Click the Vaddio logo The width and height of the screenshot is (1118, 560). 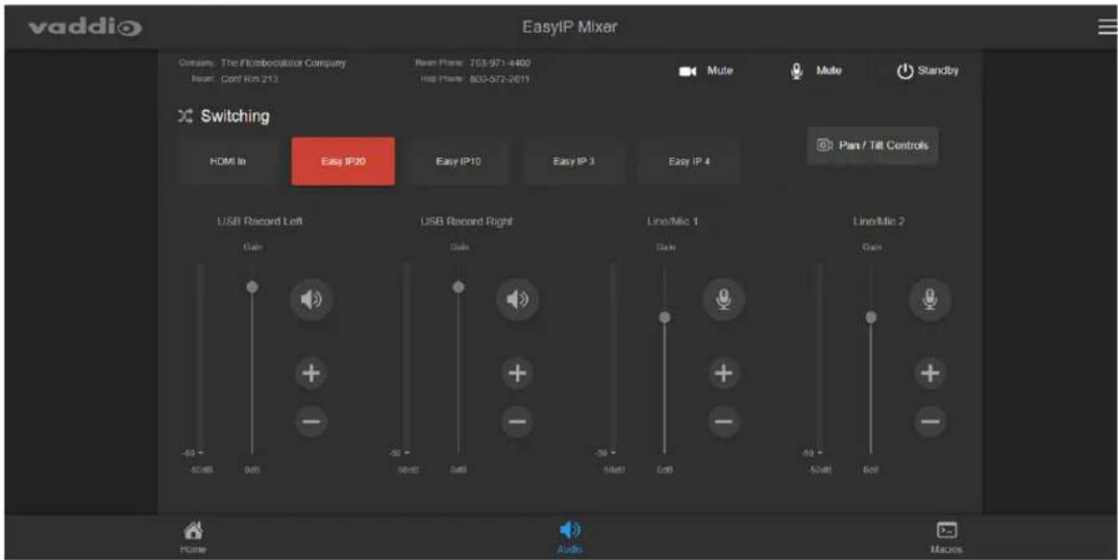(x=85, y=28)
